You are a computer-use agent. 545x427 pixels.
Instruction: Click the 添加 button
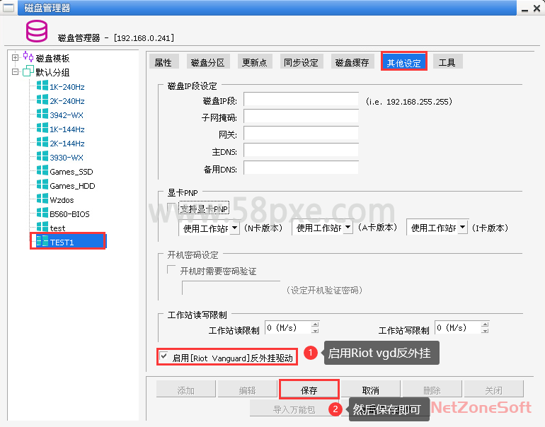point(186,390)
